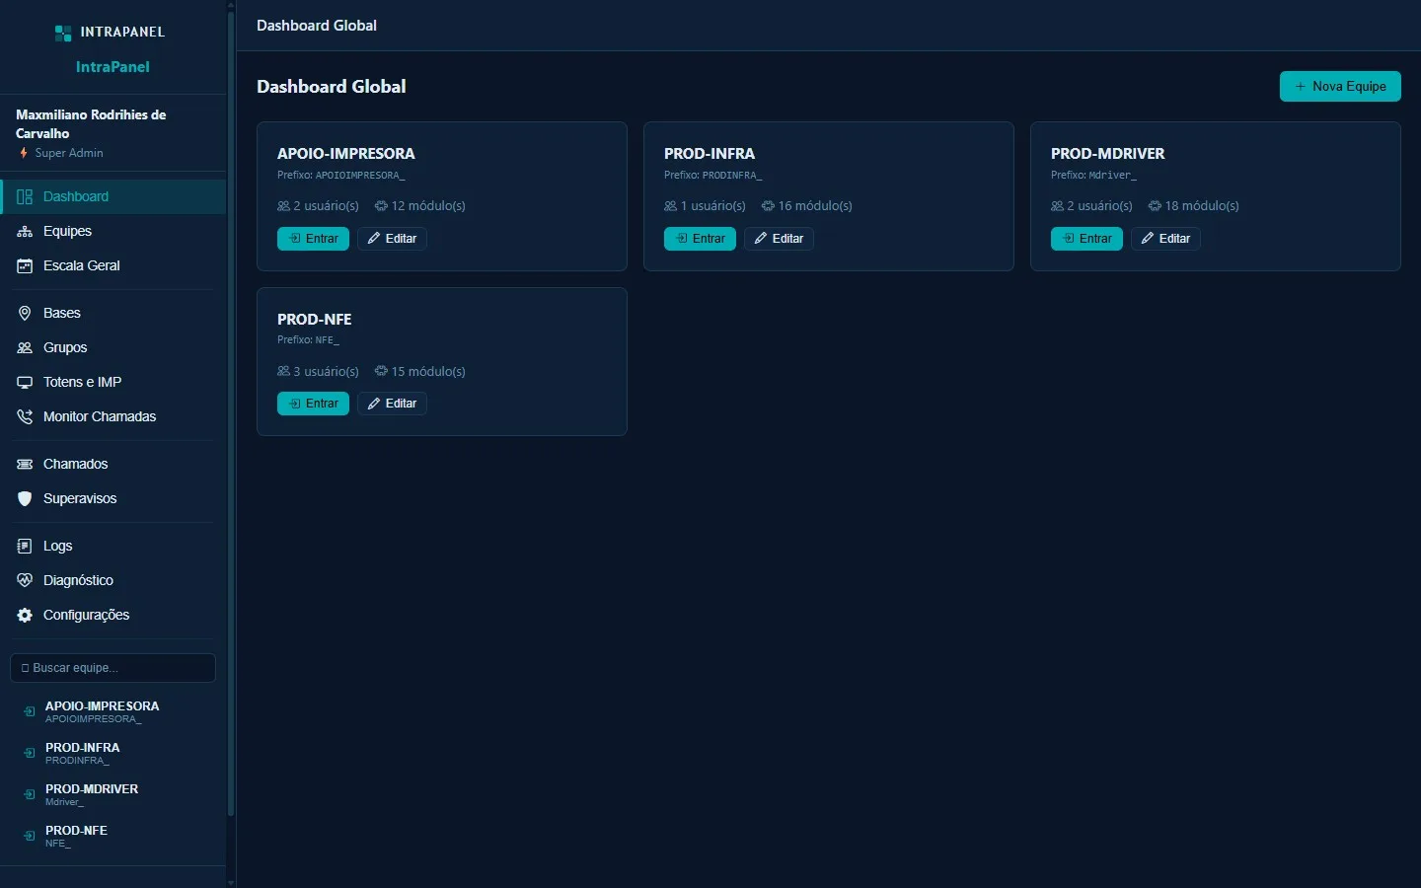Open Monitor Chamadas phone icon
The width and height of the screenshot is (1421, 888).
click(x=25, y=417)
